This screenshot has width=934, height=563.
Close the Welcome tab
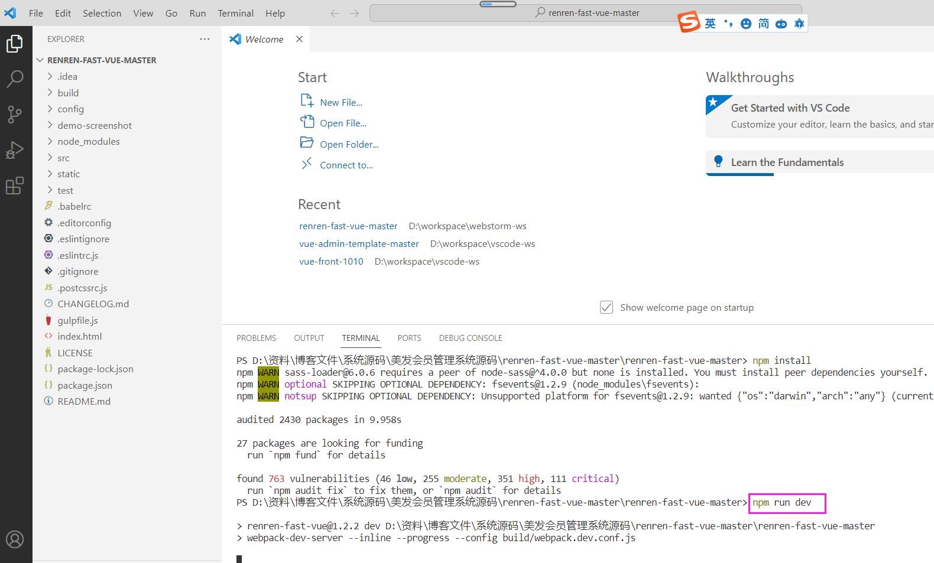[x=300, y=39]
